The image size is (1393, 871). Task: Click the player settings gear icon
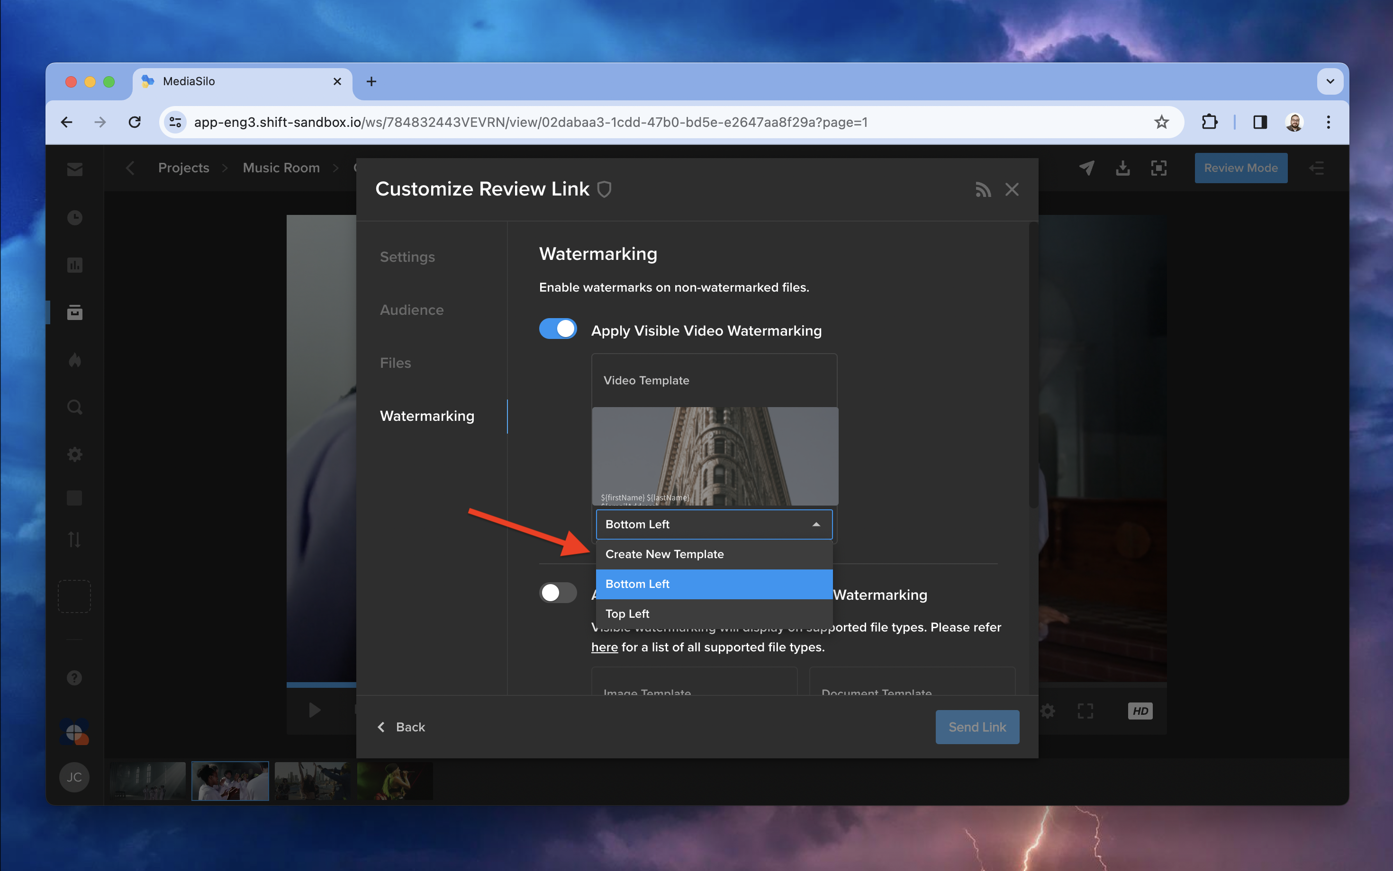(x=1048, y=711)
